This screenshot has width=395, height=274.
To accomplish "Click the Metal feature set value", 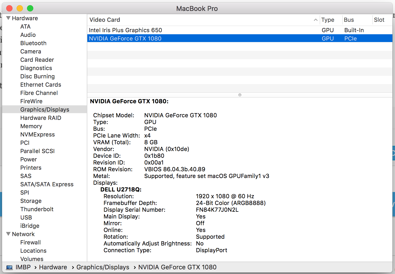I will 207,176.
